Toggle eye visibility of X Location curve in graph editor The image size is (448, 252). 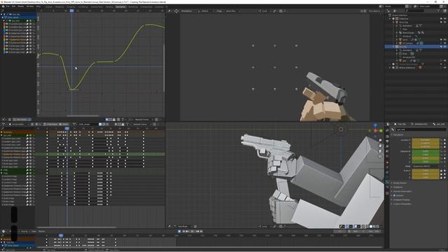(7, 24)
